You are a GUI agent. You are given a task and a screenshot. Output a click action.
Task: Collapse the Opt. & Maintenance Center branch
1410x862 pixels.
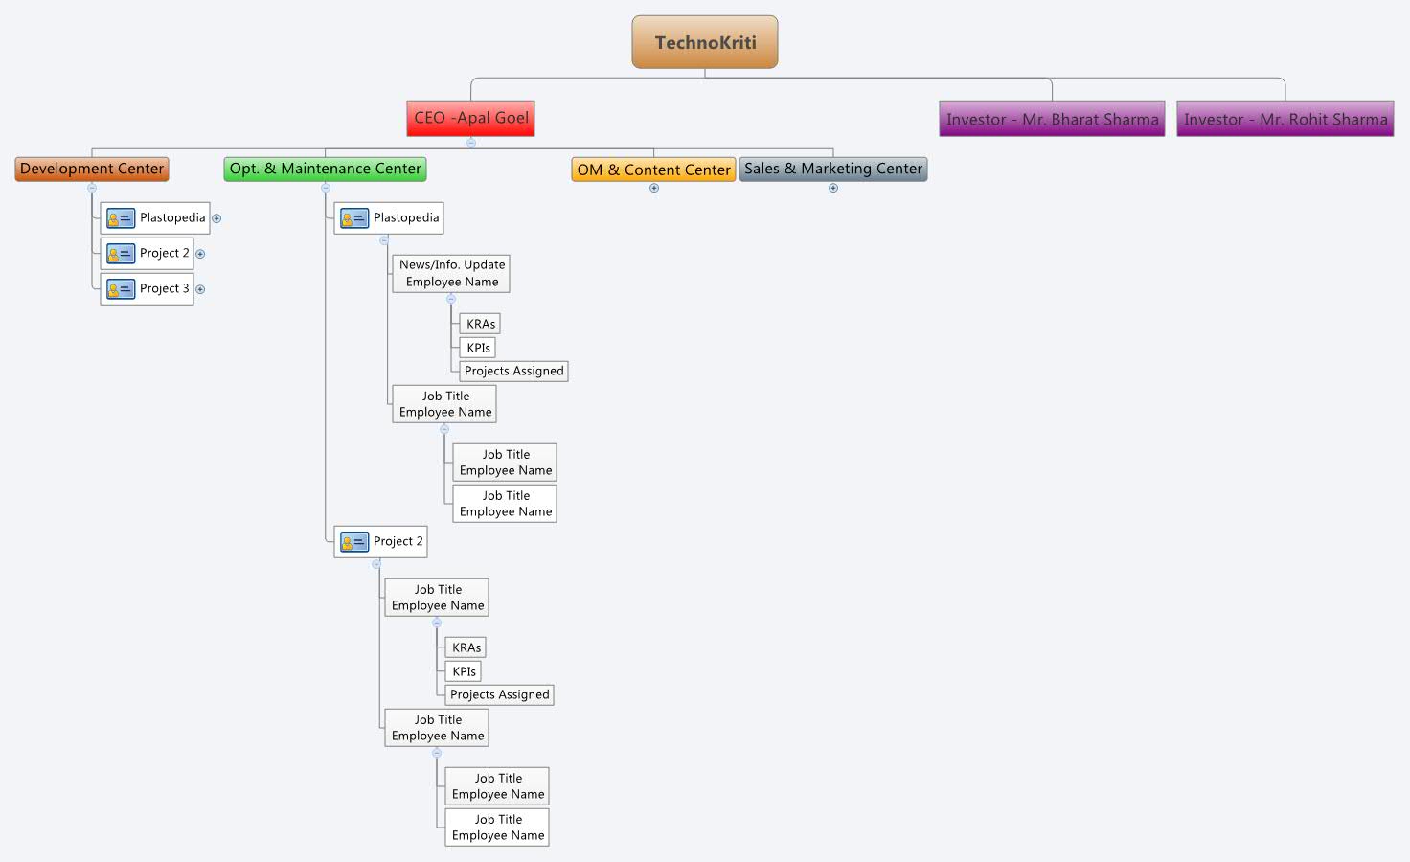tap(325, 188)
